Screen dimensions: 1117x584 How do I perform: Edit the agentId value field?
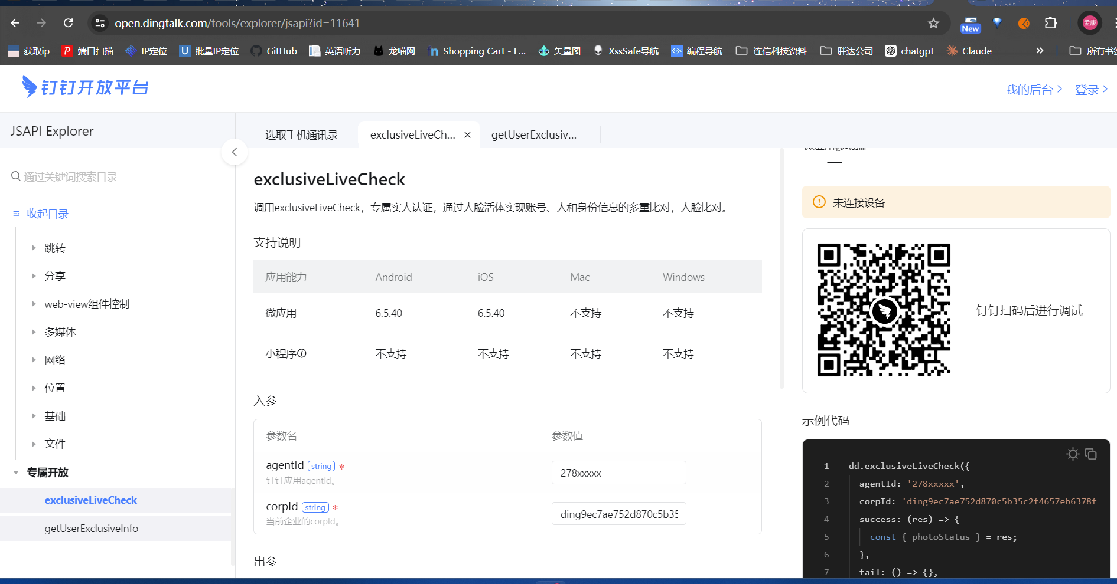coord(618,473)
